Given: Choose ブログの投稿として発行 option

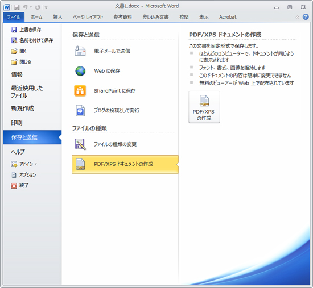Looking at the screenshot, I should pyautogui.click(x=117, y=111).
